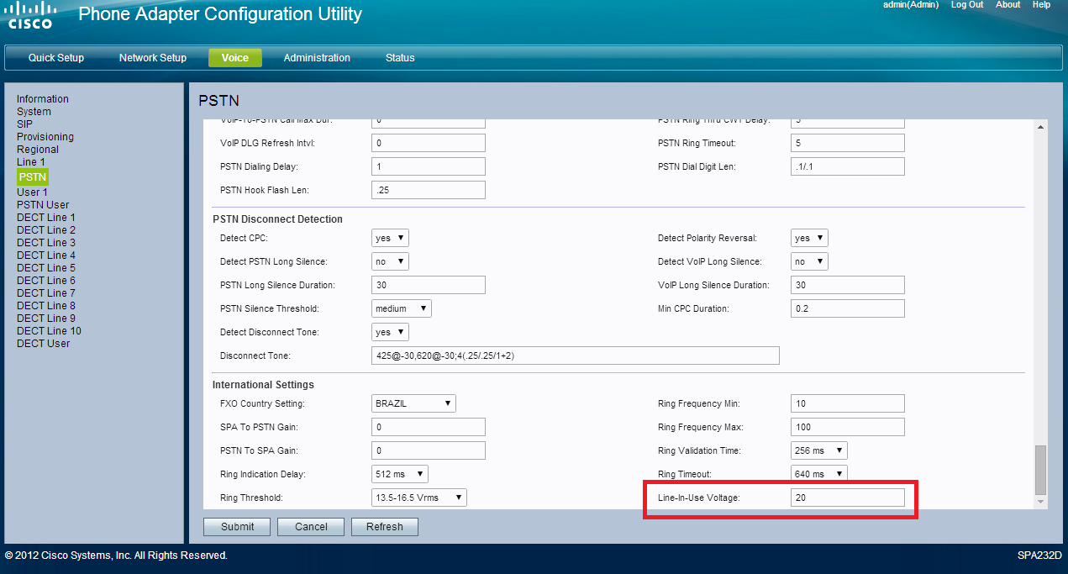
Task: Click the PSTN Hook Flash Len field
Action: tap(429, 191)
